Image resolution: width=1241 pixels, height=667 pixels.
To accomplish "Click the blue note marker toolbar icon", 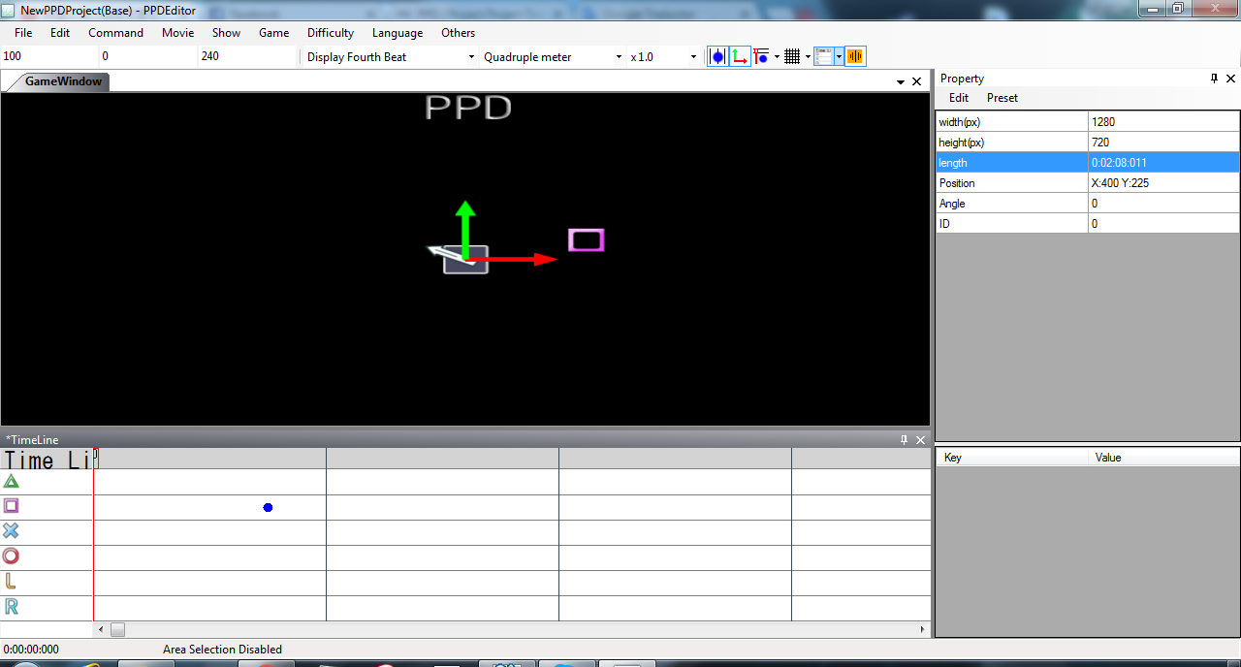I will tap(716, 56).
